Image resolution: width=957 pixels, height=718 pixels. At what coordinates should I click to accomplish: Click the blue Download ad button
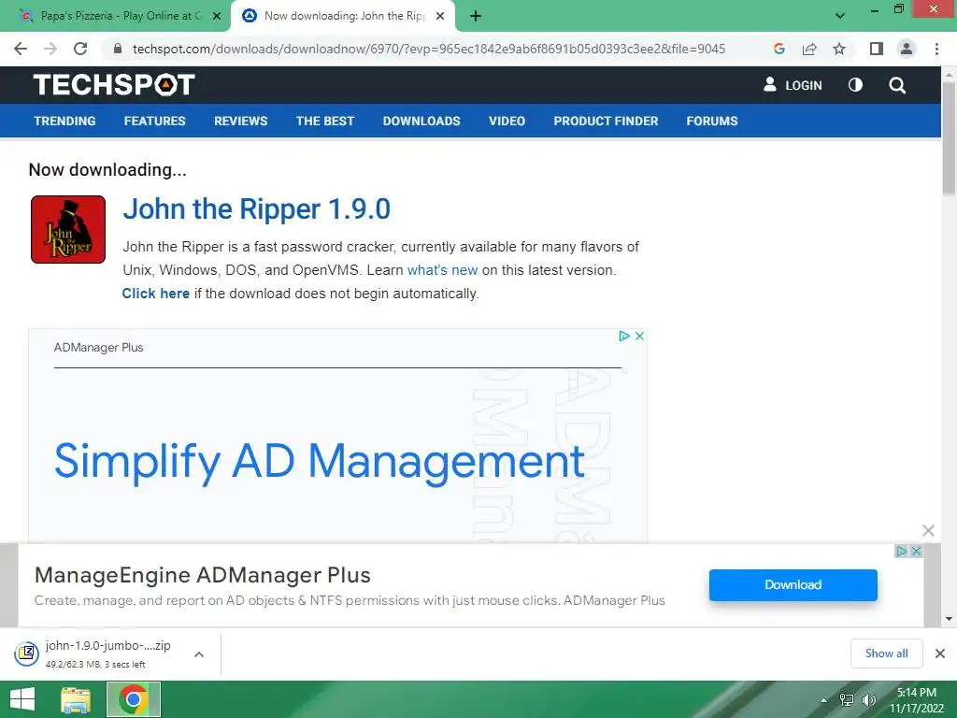(793, 585)
